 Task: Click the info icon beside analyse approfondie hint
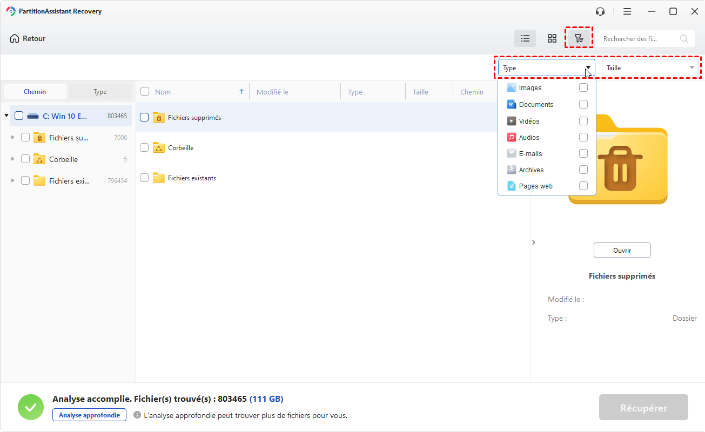click(x=137, y=415)
